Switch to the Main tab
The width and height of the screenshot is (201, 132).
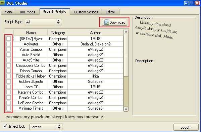pyautogui.click(x=8, y=12)
